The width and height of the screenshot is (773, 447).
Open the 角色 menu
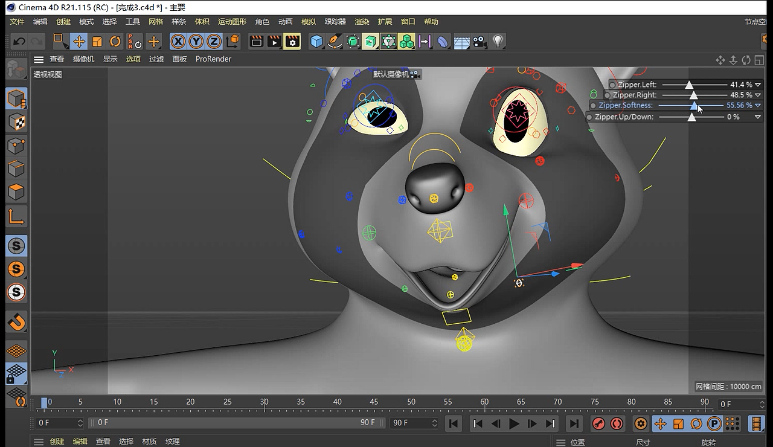point(262,22)
